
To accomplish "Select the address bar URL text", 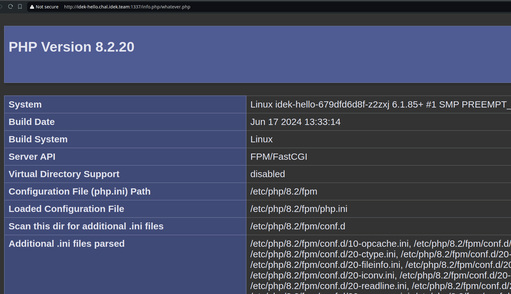I will (127, 7).
